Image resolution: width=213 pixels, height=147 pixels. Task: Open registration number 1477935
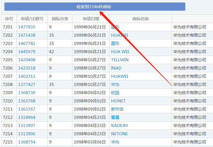[27, 27]
